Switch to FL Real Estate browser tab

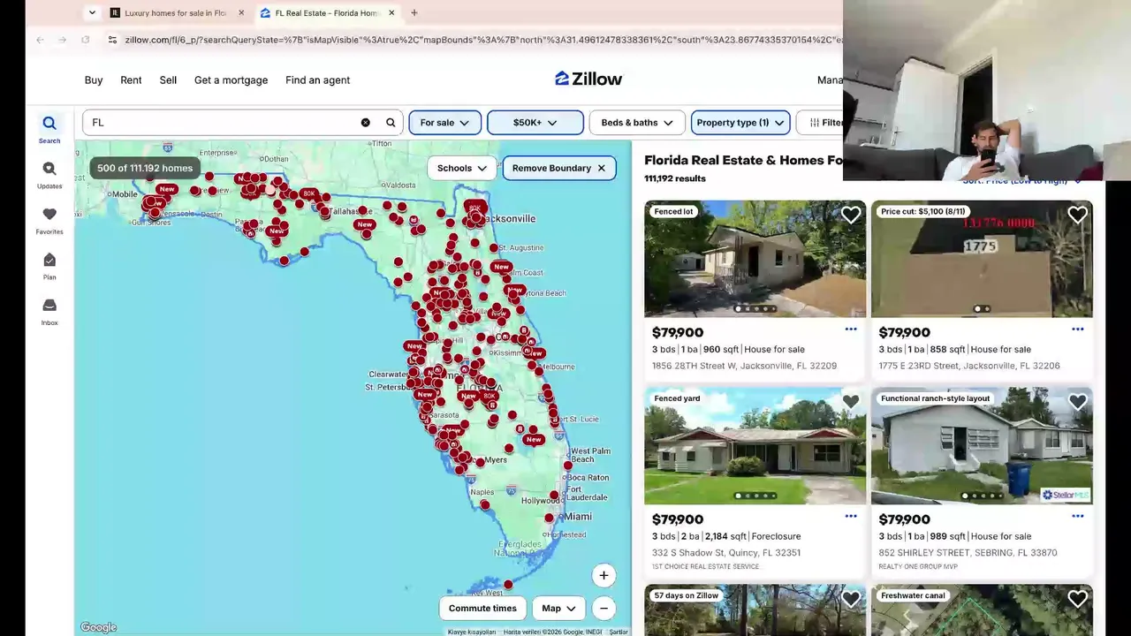pos(327,13)
